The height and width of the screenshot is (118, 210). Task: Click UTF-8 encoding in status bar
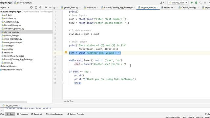(191, 117)
